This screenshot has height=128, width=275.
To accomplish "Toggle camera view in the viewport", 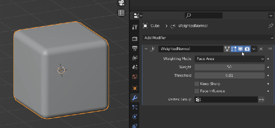I will pyautogui.click(x=121, y=3).
